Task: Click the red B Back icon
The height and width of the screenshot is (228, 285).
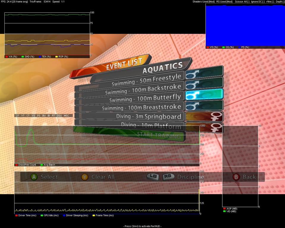Action: (236, 177)
